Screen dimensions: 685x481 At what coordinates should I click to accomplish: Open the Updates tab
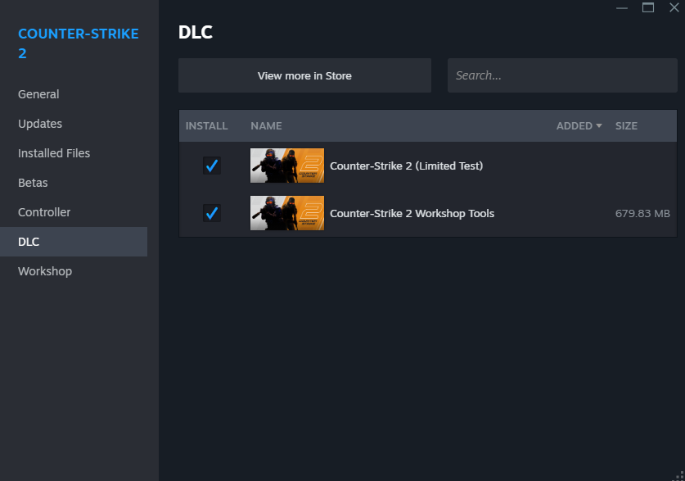pos(40,124)
